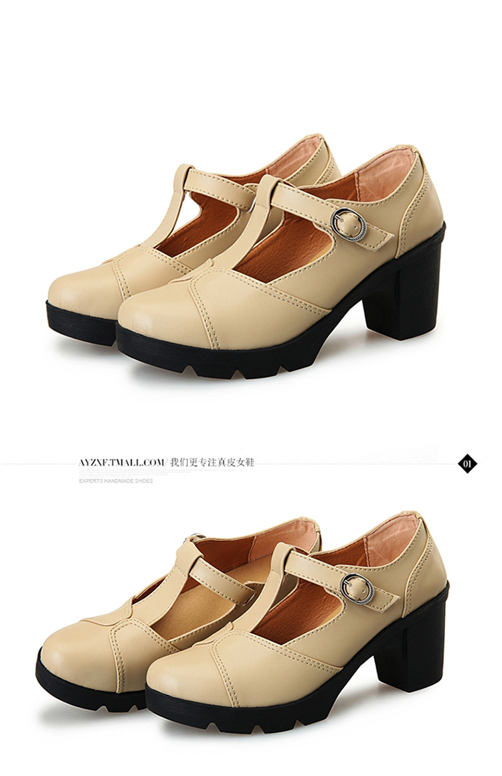Click the black diamond 01 badge

click(469, 464)
